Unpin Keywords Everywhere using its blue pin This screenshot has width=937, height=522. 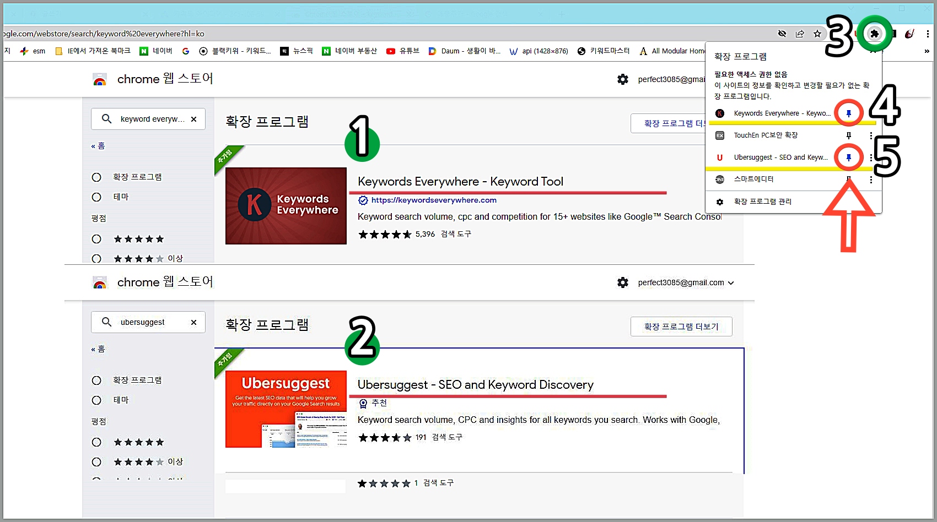(x=849, y=113)
